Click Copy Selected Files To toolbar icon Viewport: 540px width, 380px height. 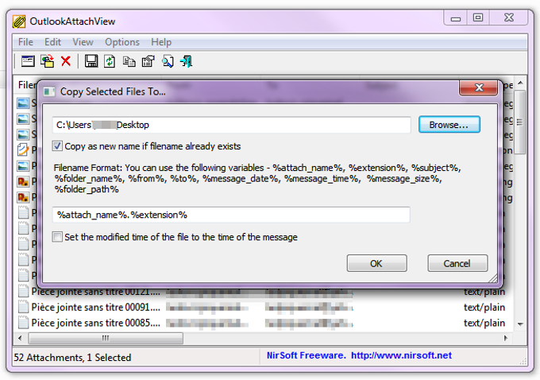tap(48, 61)
